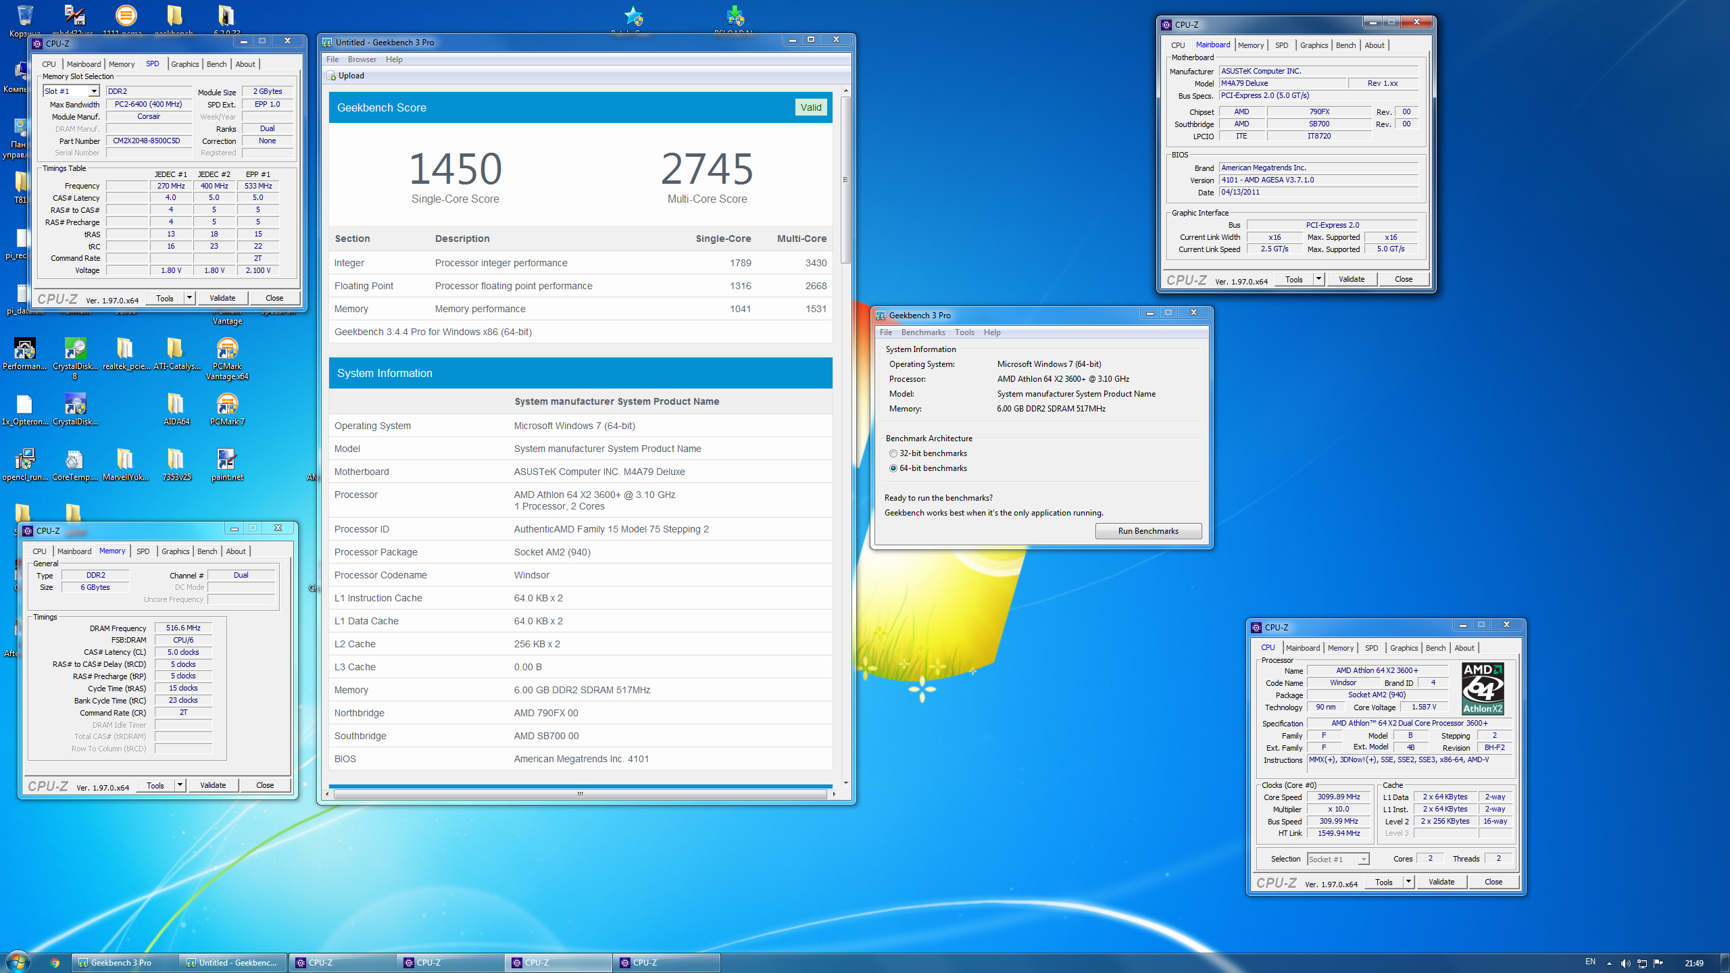Open Tools menu in Geekbench 3 Pro window

click(x=964, y=332)
